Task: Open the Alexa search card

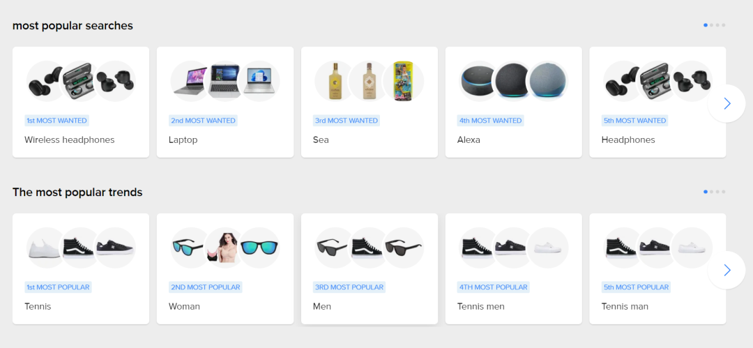Action: [x=513, y=102]
